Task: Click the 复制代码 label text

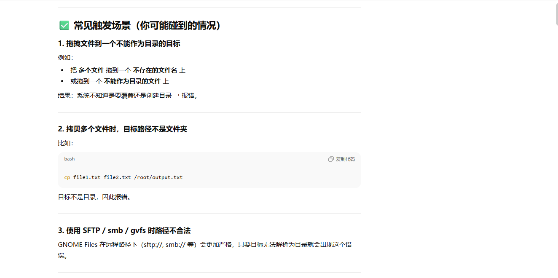Action: 345,159
